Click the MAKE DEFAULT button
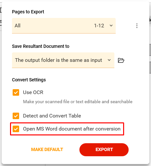The width and height of the screenshot is (151, 166). coord(47,149)
